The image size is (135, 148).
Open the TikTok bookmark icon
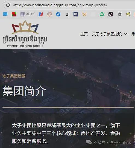click(111, 14)
